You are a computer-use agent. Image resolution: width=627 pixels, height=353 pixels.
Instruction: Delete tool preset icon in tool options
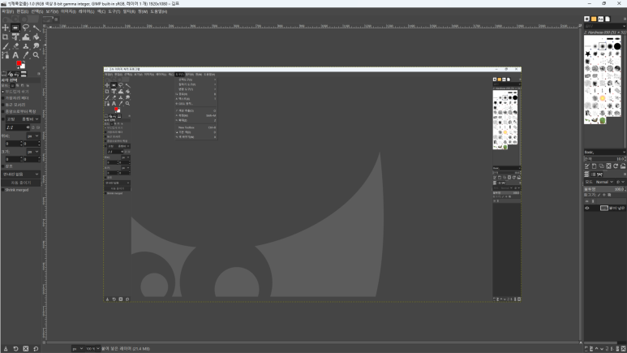(x=26, y=349)
